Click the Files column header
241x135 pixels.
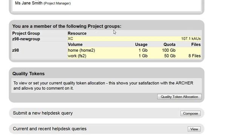click(196, 45)
